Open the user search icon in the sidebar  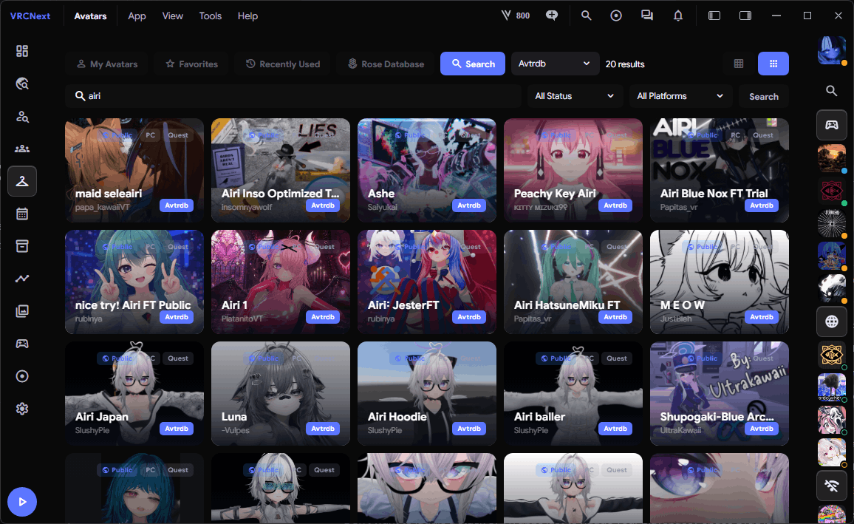pos(21,116)
